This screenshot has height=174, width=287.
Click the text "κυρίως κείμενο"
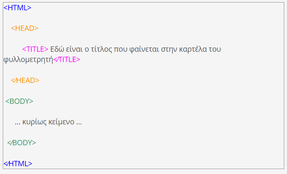(x=48, y=122)
